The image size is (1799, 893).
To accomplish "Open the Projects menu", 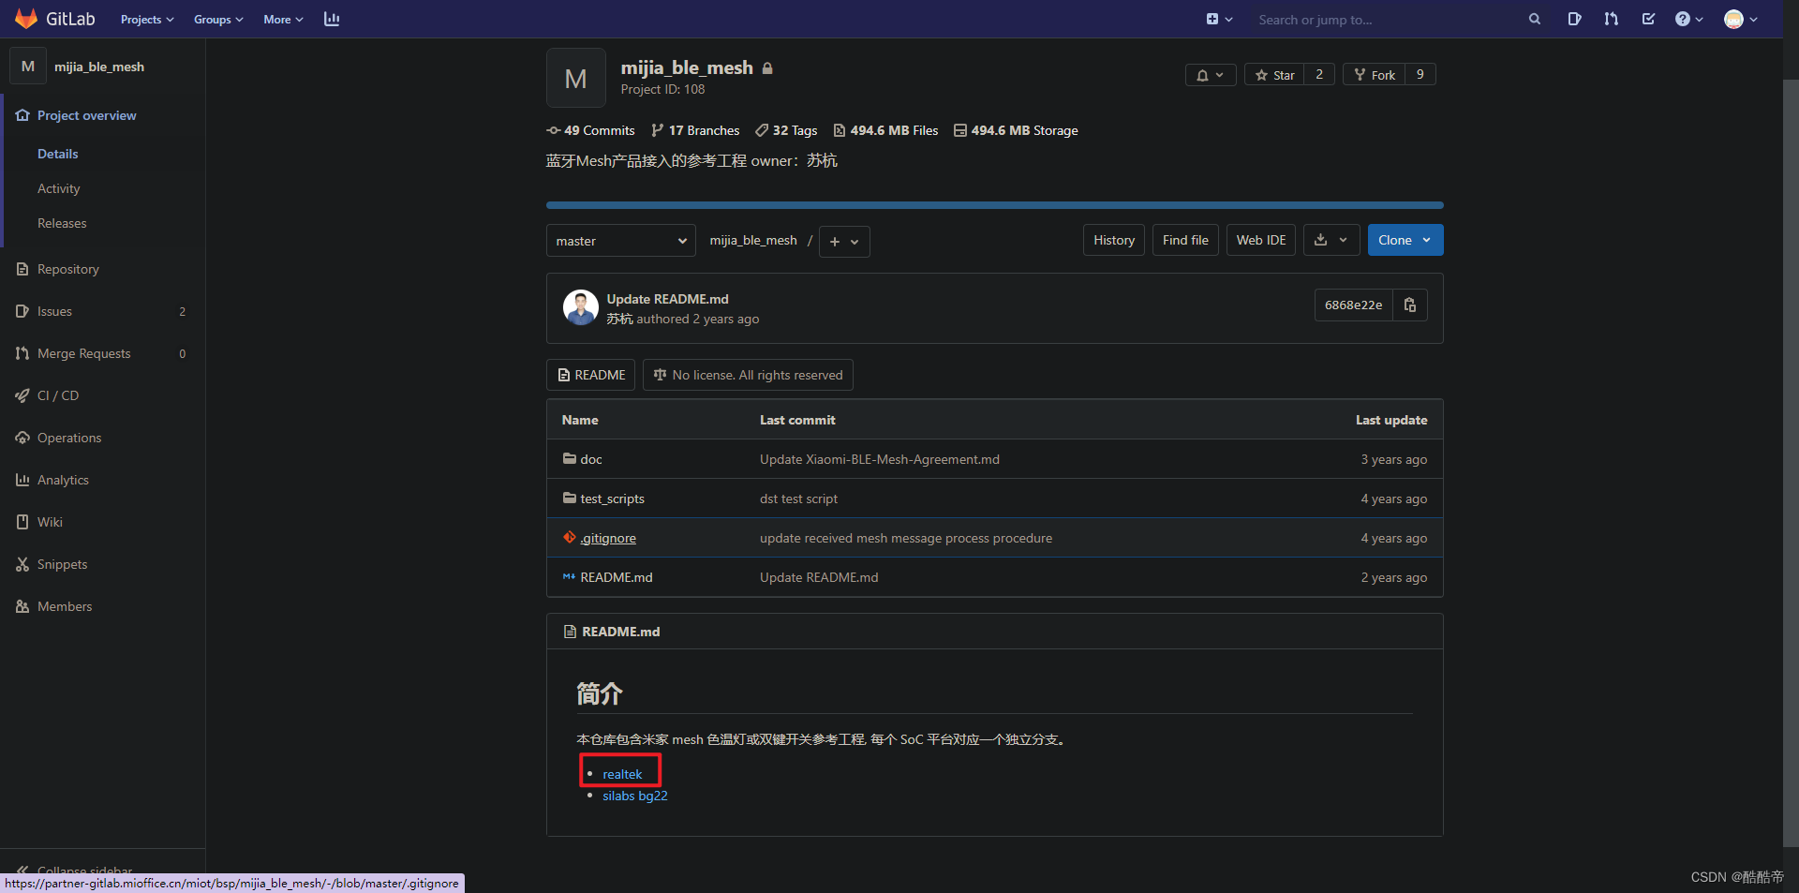I will tap(147, 19).
